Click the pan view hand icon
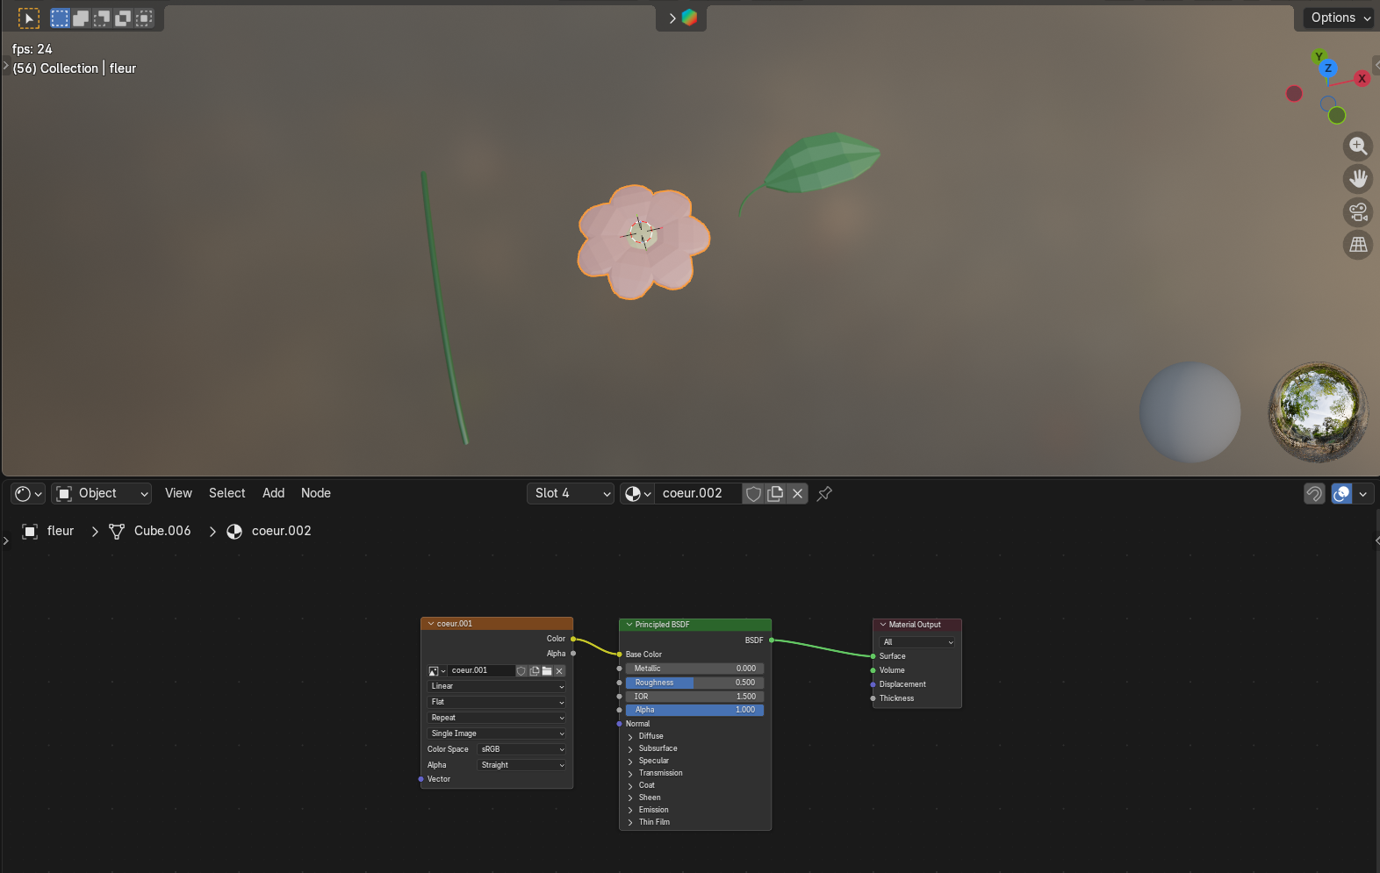Image resolution: width=1380 pixels, height=873 pixels. click(x=1358, y=179)
